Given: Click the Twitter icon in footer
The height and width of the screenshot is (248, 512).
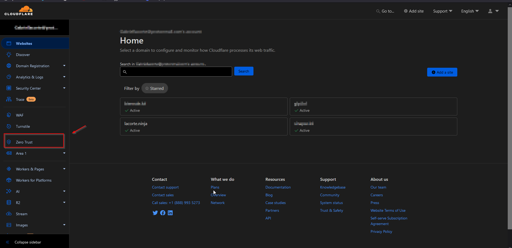Looking at the screenshot, I should [x=155, y=213].
